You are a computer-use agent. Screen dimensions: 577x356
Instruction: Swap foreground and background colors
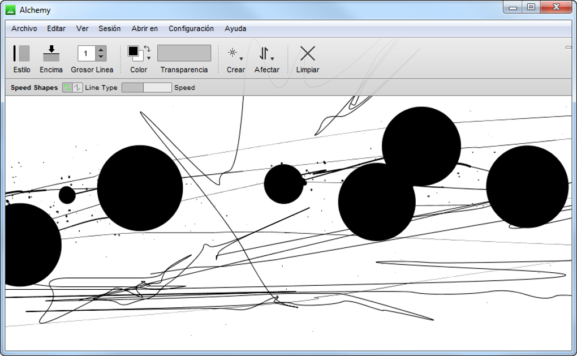click(x=147, y=49)
